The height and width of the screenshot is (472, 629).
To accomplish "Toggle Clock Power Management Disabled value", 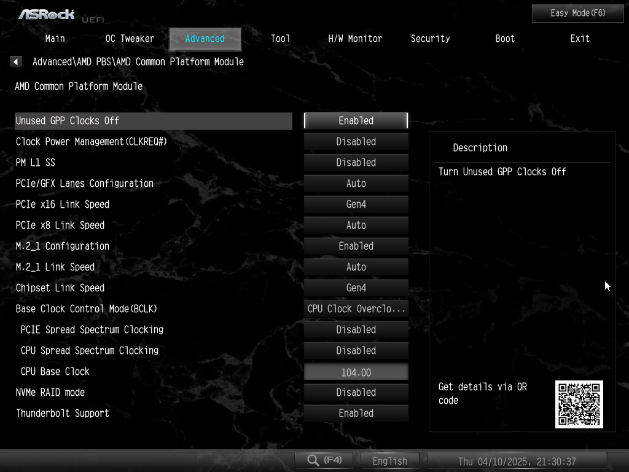I will pyautogui.click(x=356, y=142).
